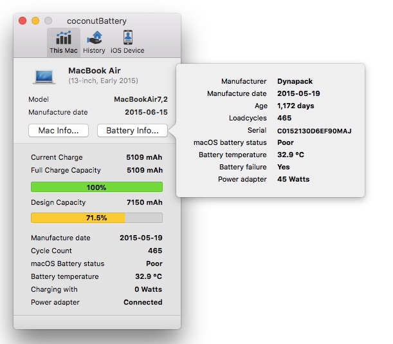The width and height of the screenshot is (393, 344).
Task: Select the 7150 mAh design capacity value
Action: tap(145, 202)
